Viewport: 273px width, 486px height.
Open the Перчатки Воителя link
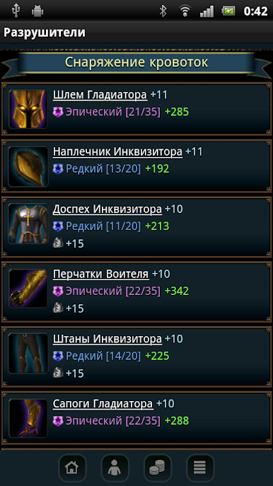click(x=100, y=274)
